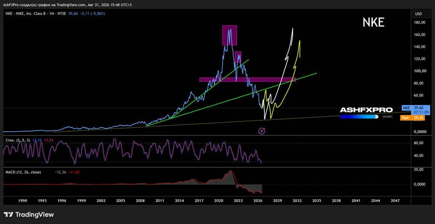Click the 2011 label on time axis
The width and height of the screenshot is (435, 224).
point(160,200)
